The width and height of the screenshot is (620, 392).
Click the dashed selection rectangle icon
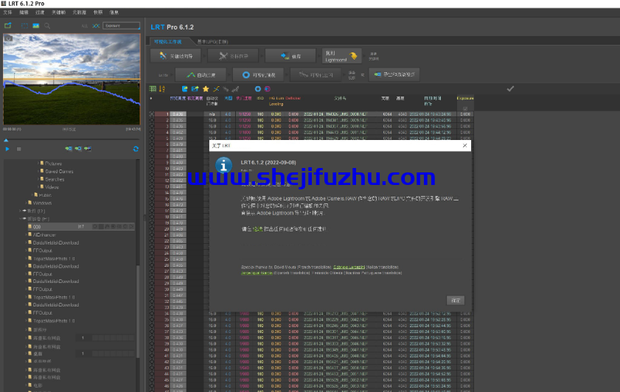click(24, 26)
